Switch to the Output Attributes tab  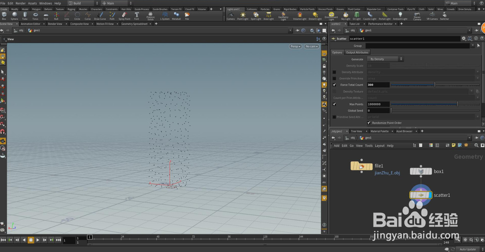(357, 52)
